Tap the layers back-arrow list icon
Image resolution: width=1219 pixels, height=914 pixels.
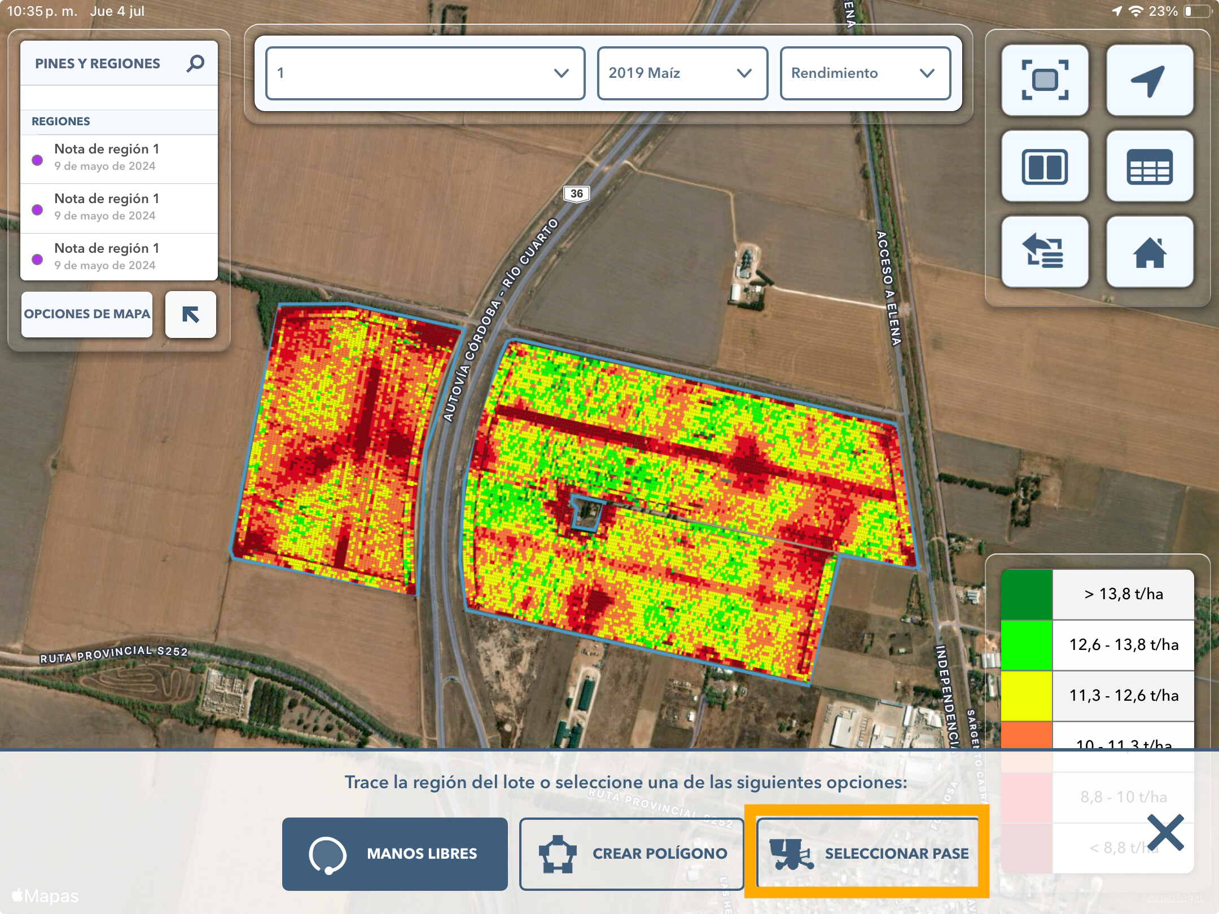[1045, 252]
